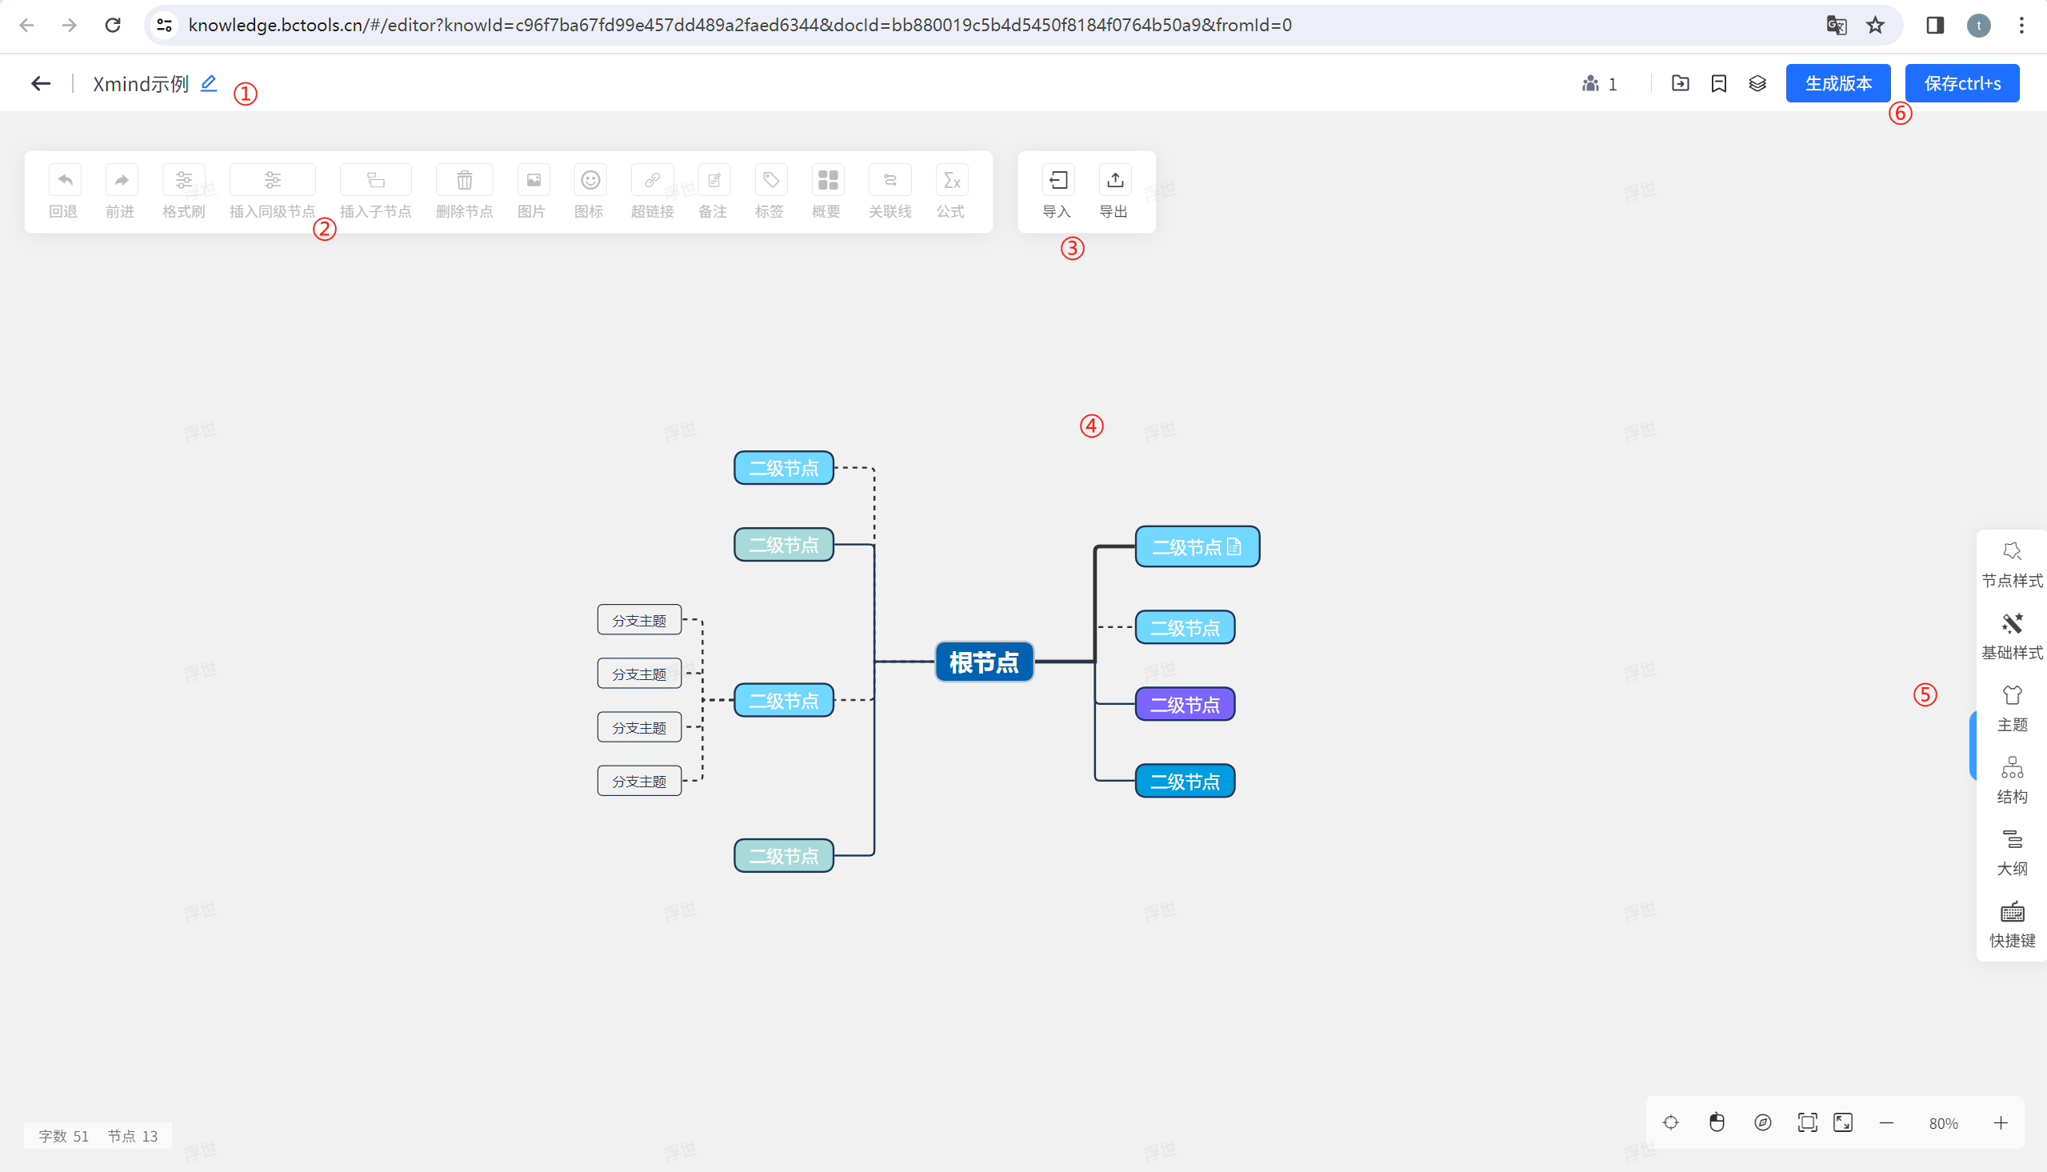
Task: Click the 生成版本 button
Action: pos(1837,83)
